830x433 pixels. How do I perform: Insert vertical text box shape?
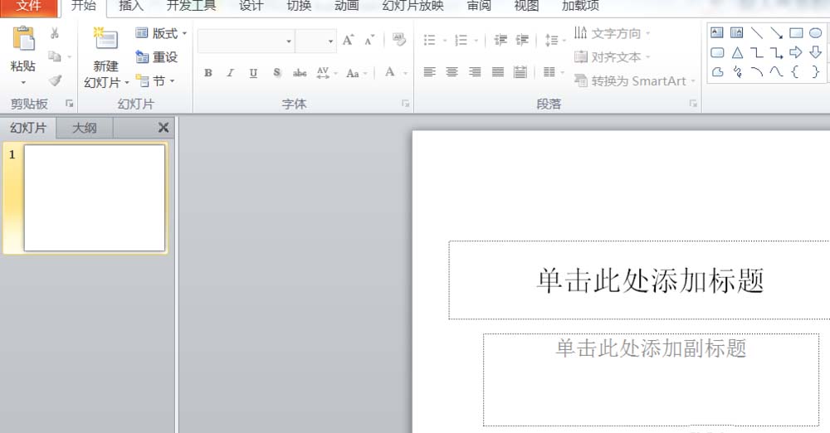pyautogui.click(x=736, y=33)
